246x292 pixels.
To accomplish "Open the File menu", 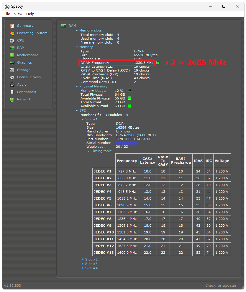I will (x=7, y=14).
